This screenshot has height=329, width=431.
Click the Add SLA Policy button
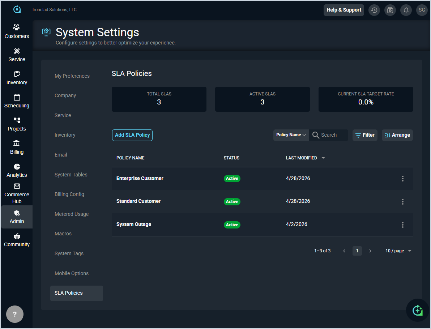[x=132, y=135]
